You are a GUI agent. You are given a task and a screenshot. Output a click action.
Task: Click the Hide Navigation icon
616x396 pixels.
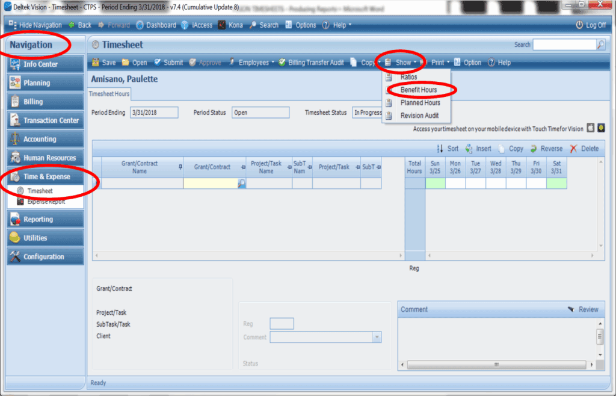pyautogui.click(x=13, y=24)
